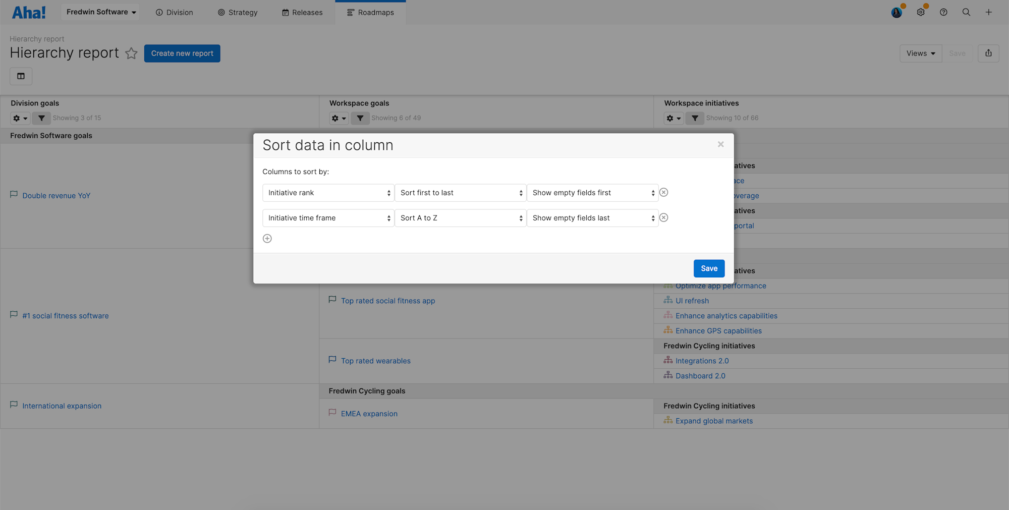This screenshot has width=1009, height=510.
Task: Remove the Initiative rank sort rule
Action: (x=663, y=192)
